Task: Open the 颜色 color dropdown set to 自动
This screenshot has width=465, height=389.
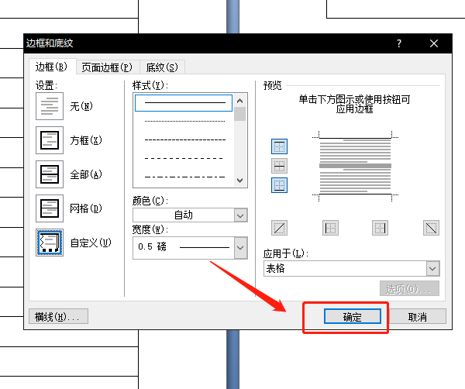Action: click(190, 215)
